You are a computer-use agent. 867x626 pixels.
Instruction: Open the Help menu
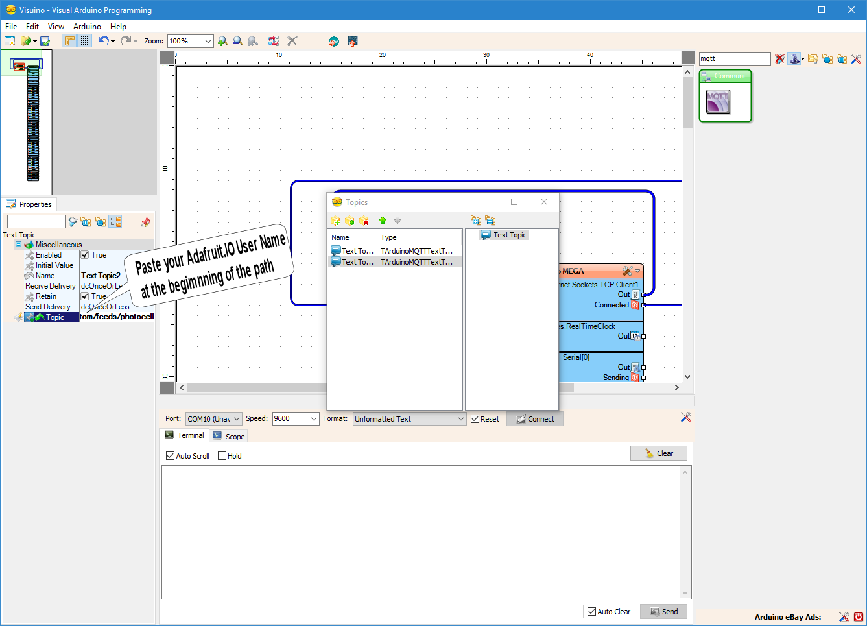point(118,27)
